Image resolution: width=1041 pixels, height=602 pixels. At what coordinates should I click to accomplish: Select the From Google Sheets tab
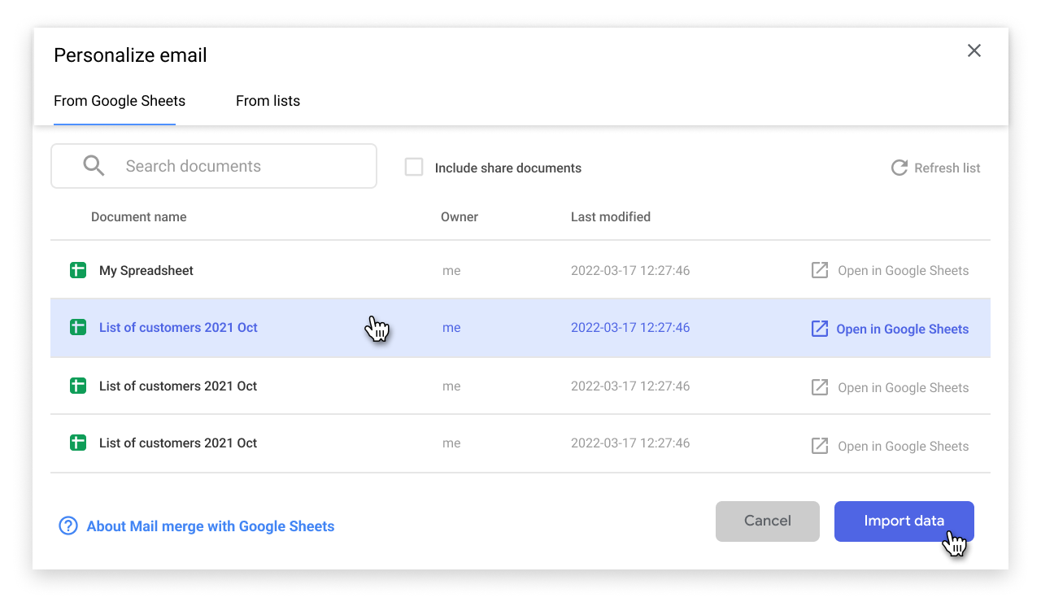(119, 100)
